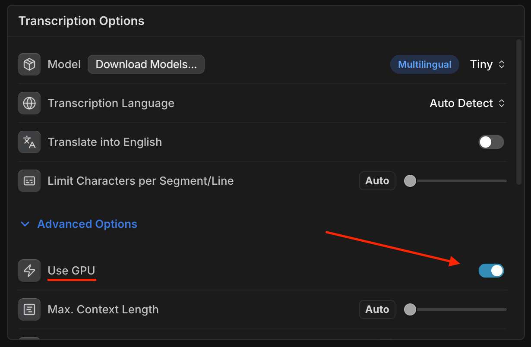Turn off the Use GPU switch
531x347 pixels.
(x=491, y=271)
